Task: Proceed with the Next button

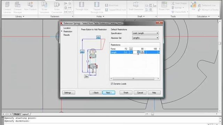Action: [x=109, y=93]
